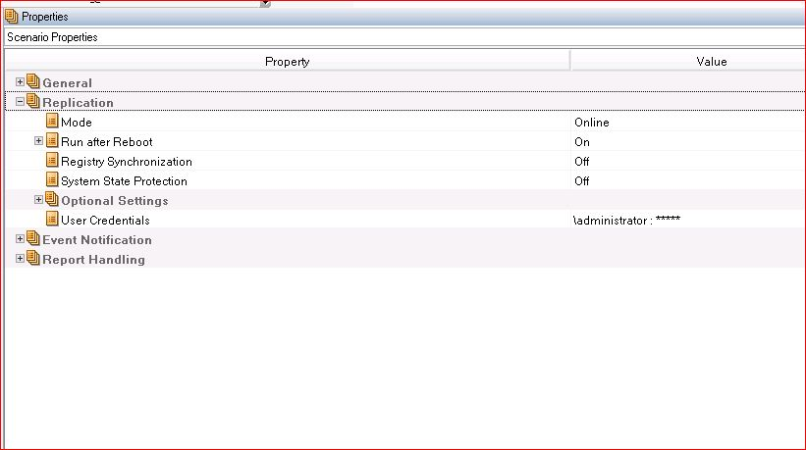Click the Off value of System State Protection
Screen dimensions: 806x450
tap(581, 181)
